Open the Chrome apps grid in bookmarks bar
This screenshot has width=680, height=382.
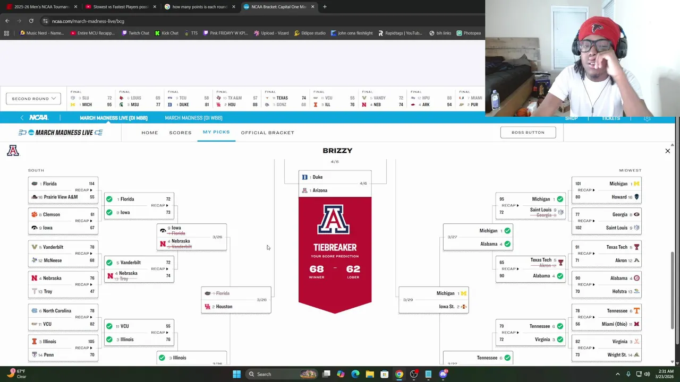(x=6, y=33)
